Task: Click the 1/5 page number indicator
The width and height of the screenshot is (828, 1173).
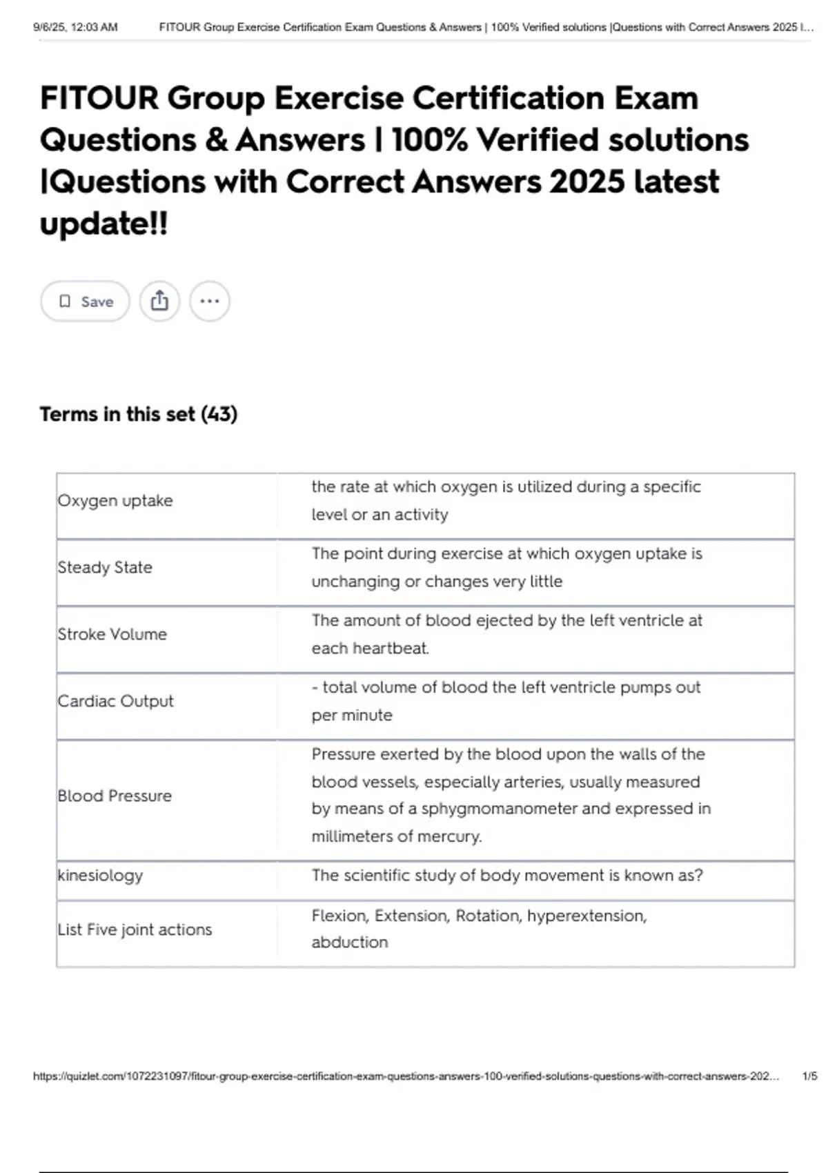Action: pyautogui.click(x=809, y=1076)
